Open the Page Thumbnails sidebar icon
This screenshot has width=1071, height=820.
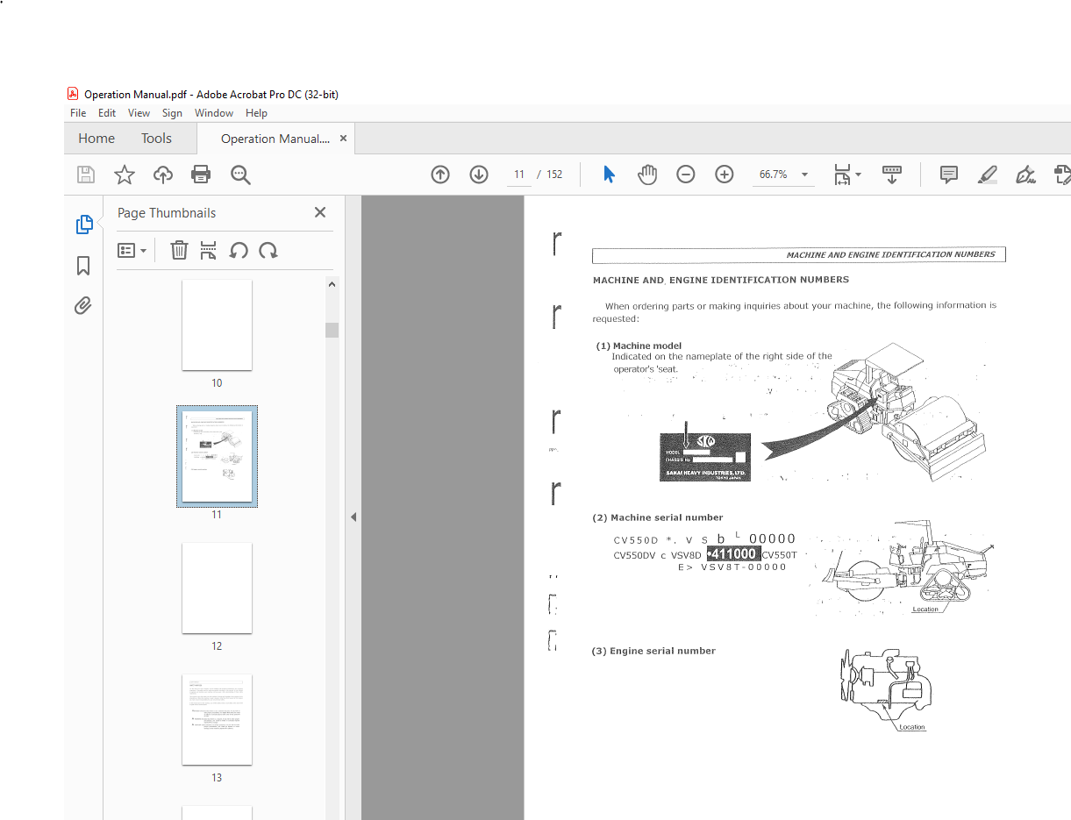tap(84, 225)
